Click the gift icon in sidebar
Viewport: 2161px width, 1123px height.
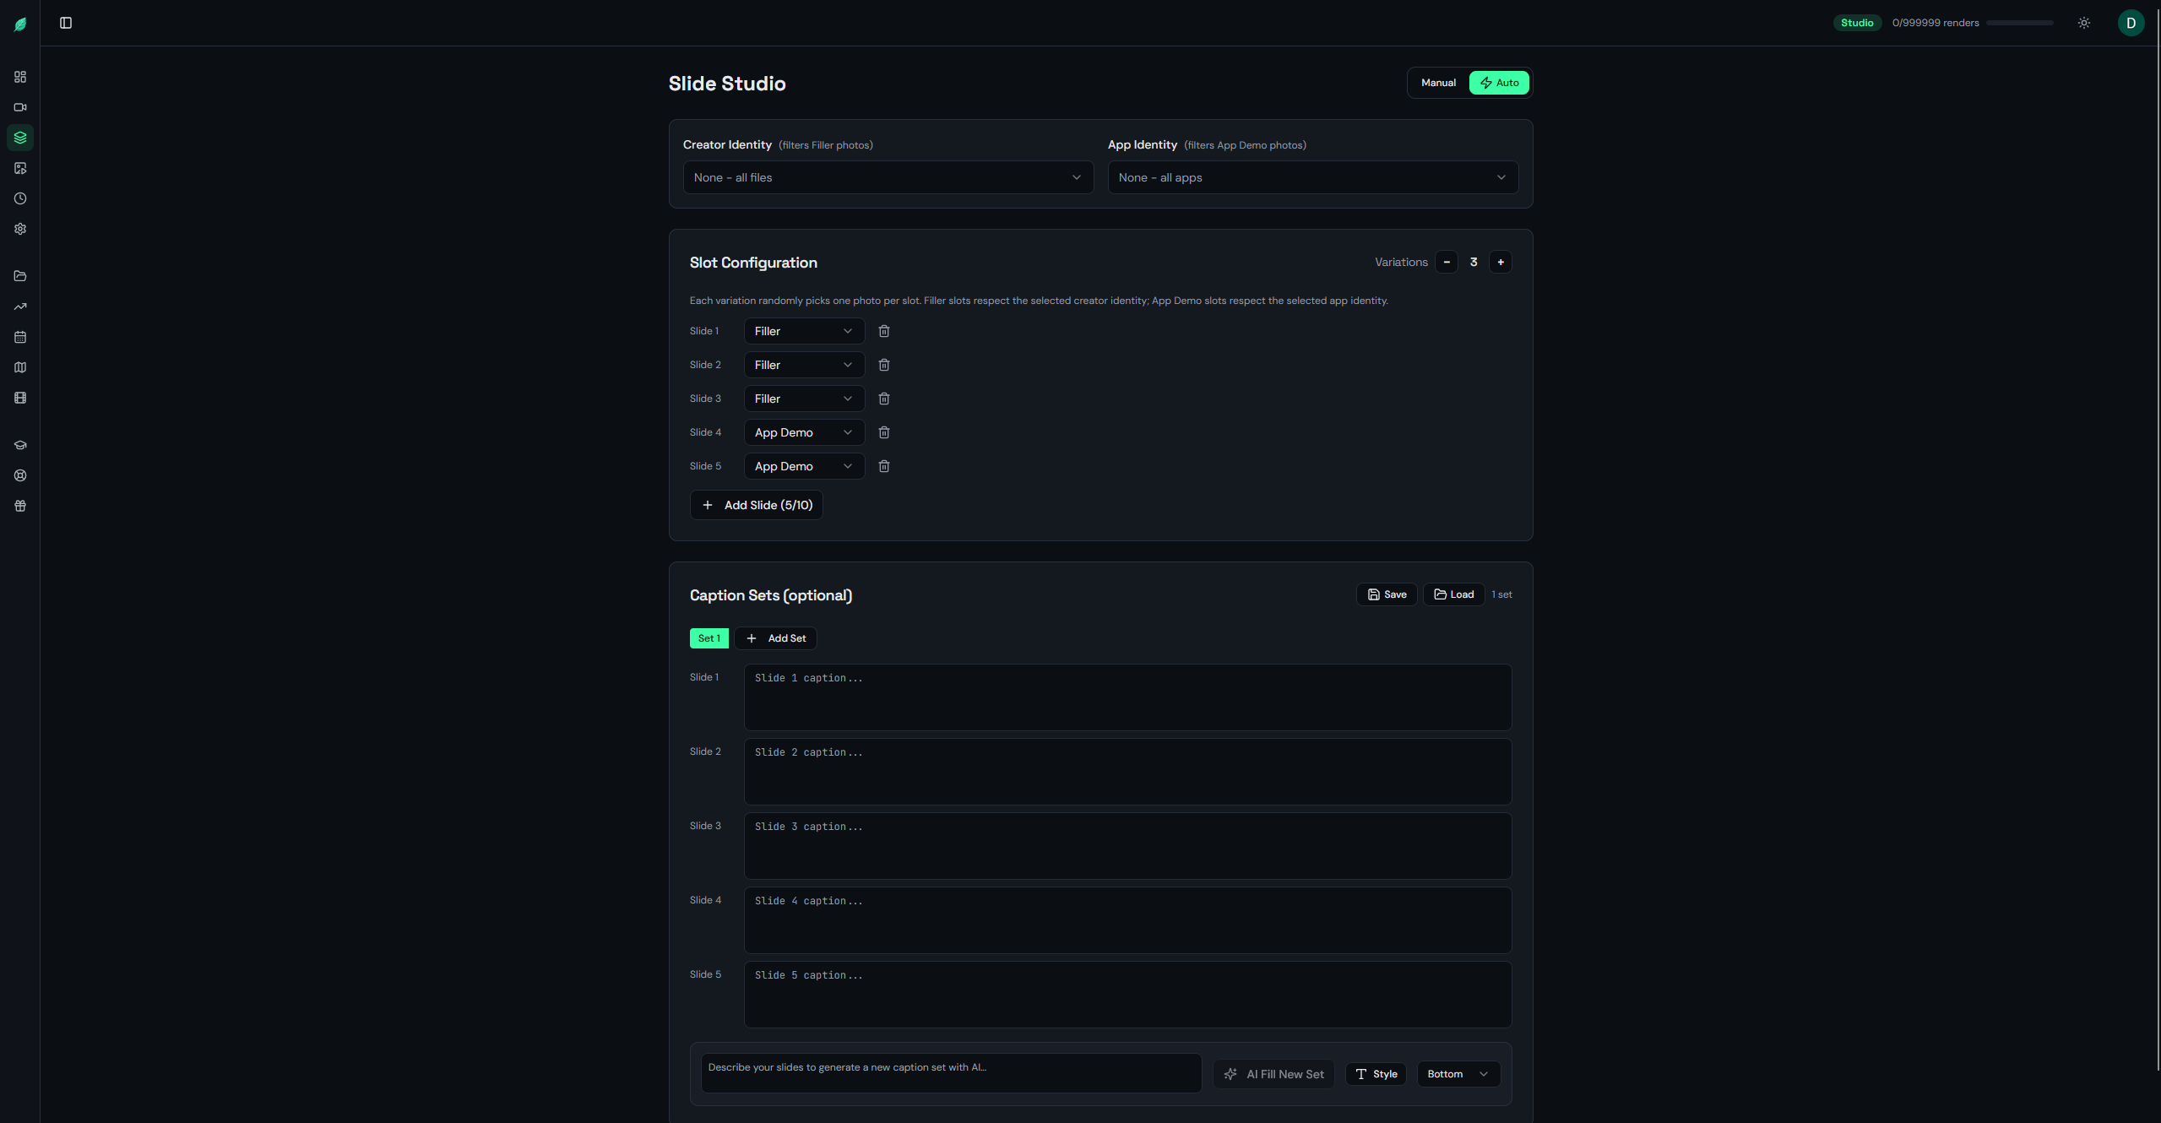[x=20, y=506]
